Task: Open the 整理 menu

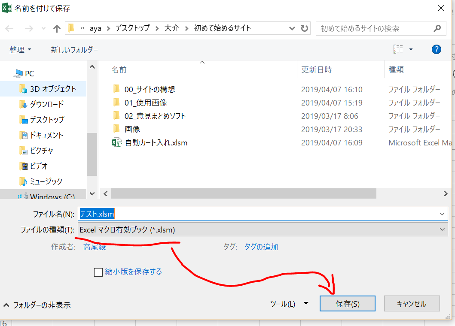Action: (20, 50)
